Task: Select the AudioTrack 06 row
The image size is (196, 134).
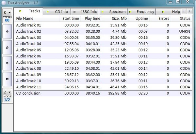Action: coord(103,56)
